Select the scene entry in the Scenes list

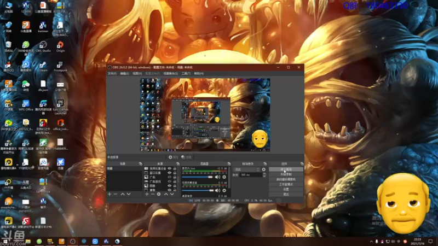click(124, 168)
